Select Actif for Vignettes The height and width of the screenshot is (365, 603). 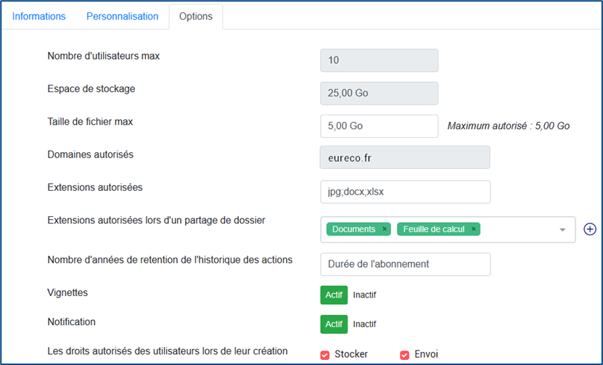tap(334, 295)
